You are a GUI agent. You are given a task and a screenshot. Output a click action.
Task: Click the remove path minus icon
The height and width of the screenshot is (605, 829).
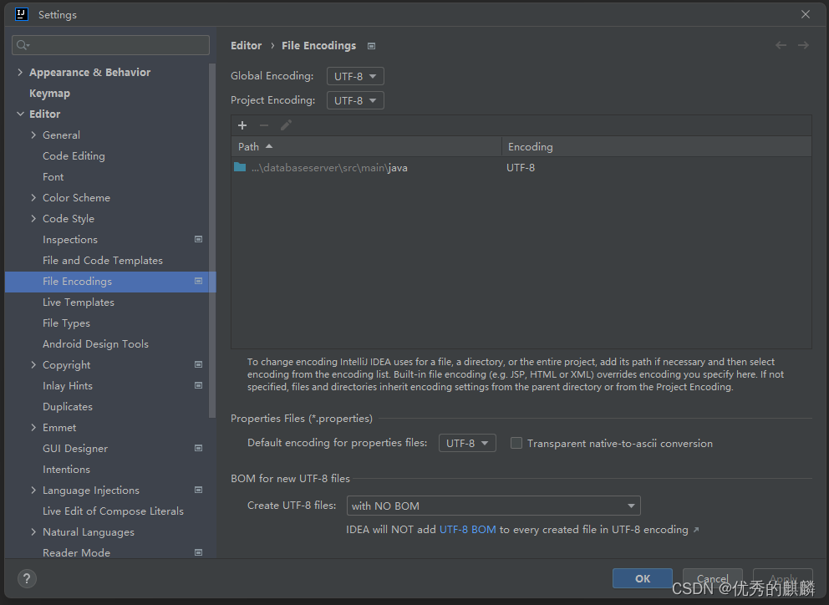tap(264, 125)
